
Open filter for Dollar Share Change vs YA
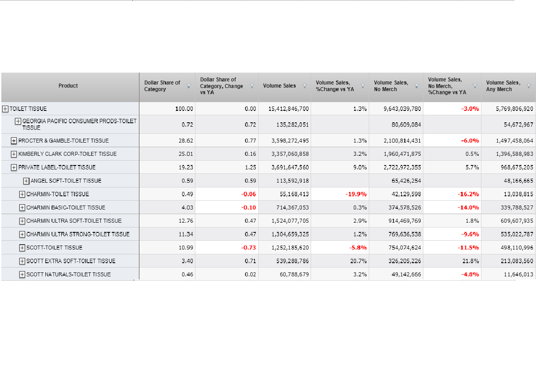(252, 86)
